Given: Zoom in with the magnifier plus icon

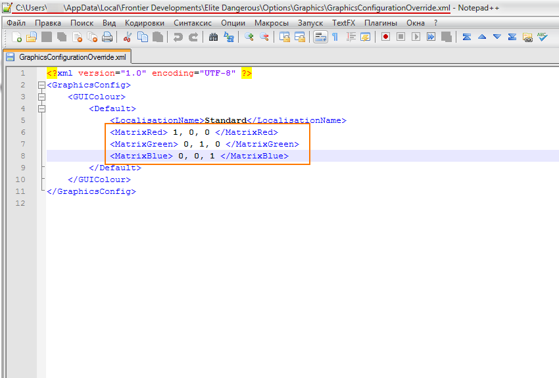Looking at the screenshot, I should (x=249, y=37).
